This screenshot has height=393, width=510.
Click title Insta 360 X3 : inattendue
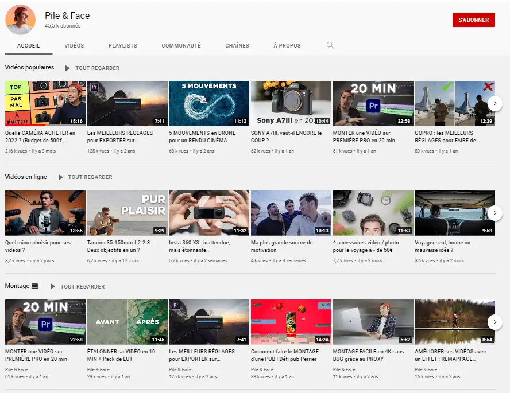(x=199, y=246)
